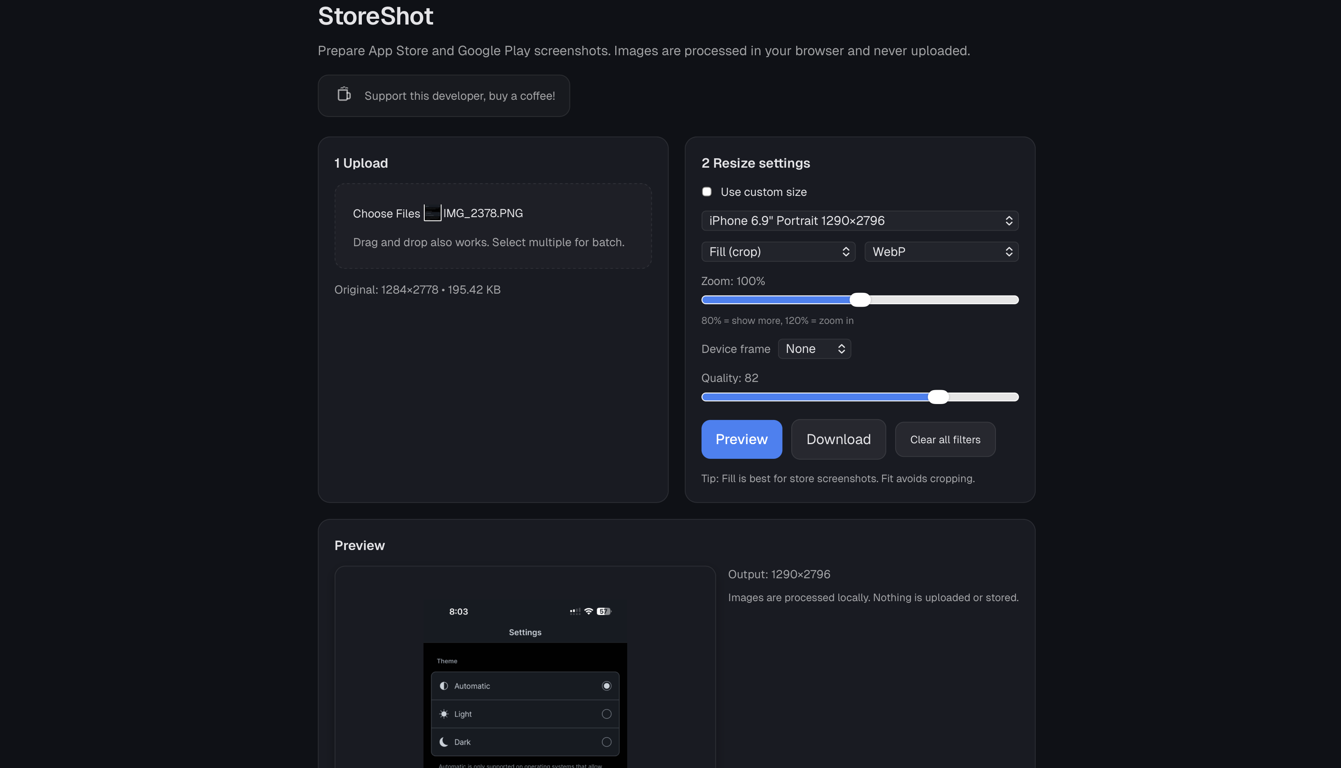1341x768 pixels.
Task: Open Support this developer, buy a coffee link
Action: pos(443,95)
